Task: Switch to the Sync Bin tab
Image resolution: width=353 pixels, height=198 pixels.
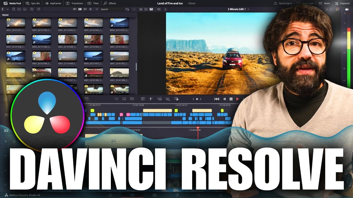Action: click(33, 3)
